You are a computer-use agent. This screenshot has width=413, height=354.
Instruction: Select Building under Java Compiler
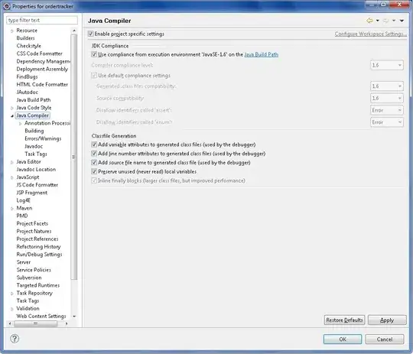[x=34, y=131]
